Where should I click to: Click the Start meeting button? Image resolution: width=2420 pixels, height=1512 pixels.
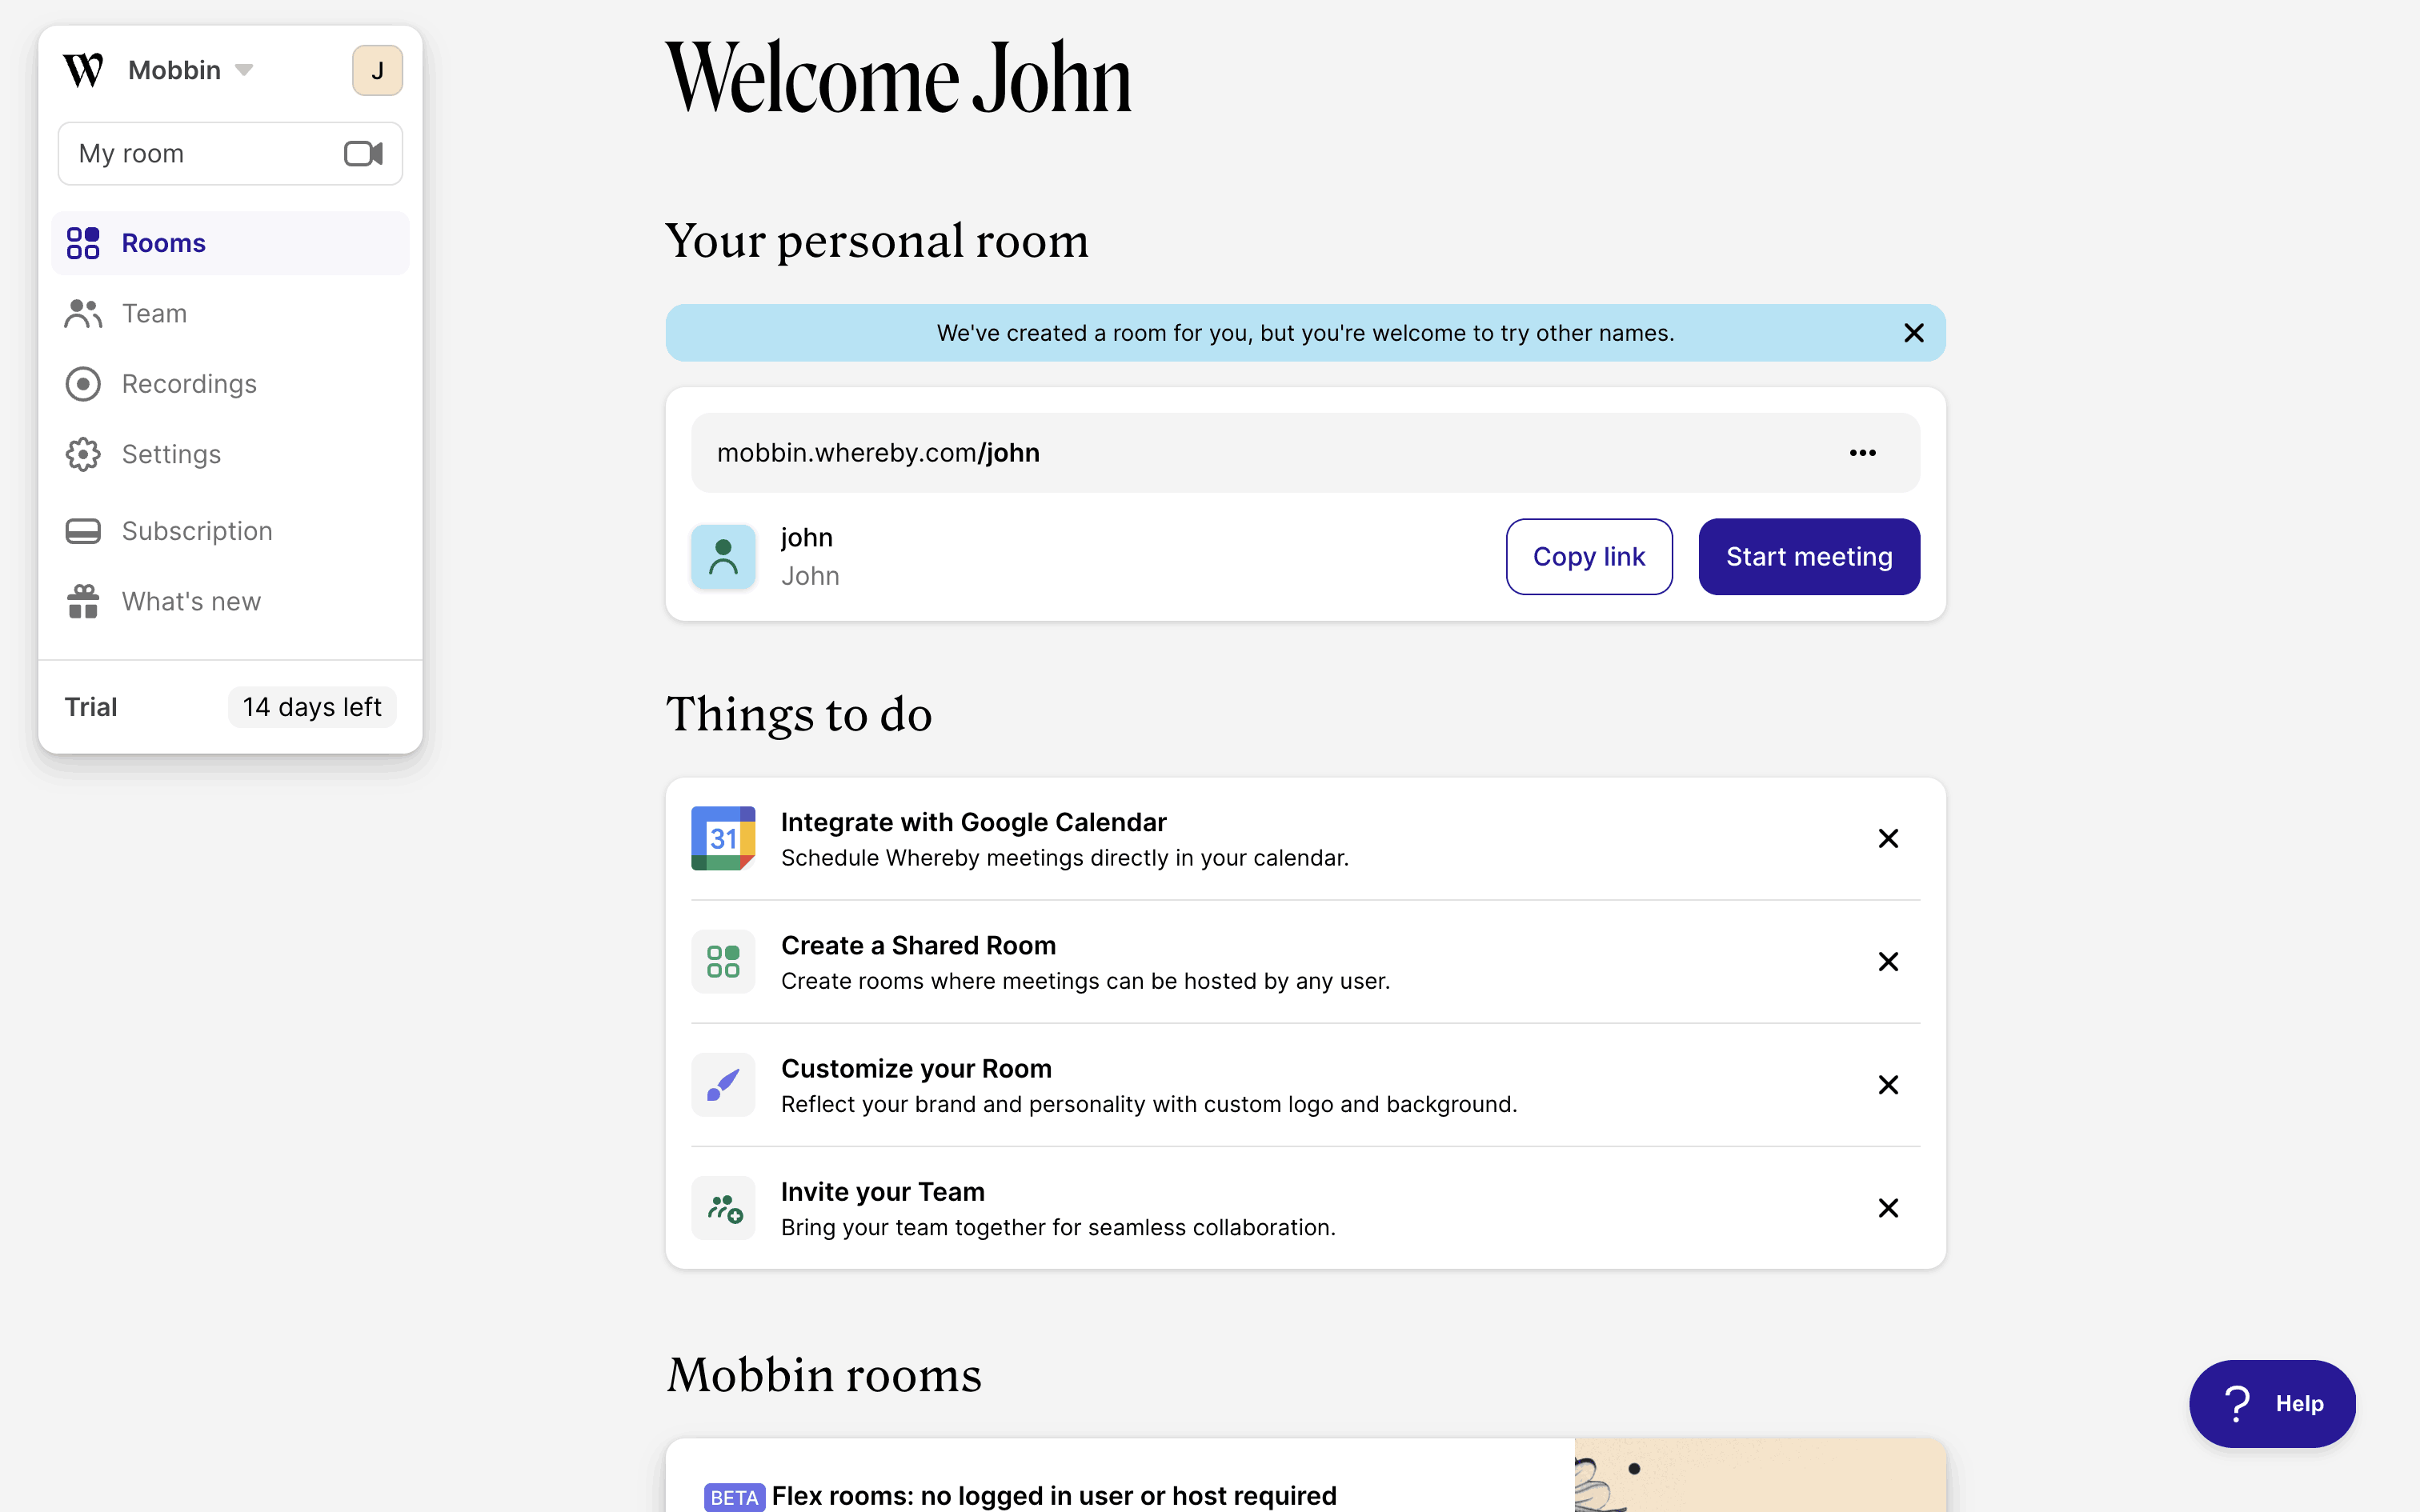coord(1808,557)
